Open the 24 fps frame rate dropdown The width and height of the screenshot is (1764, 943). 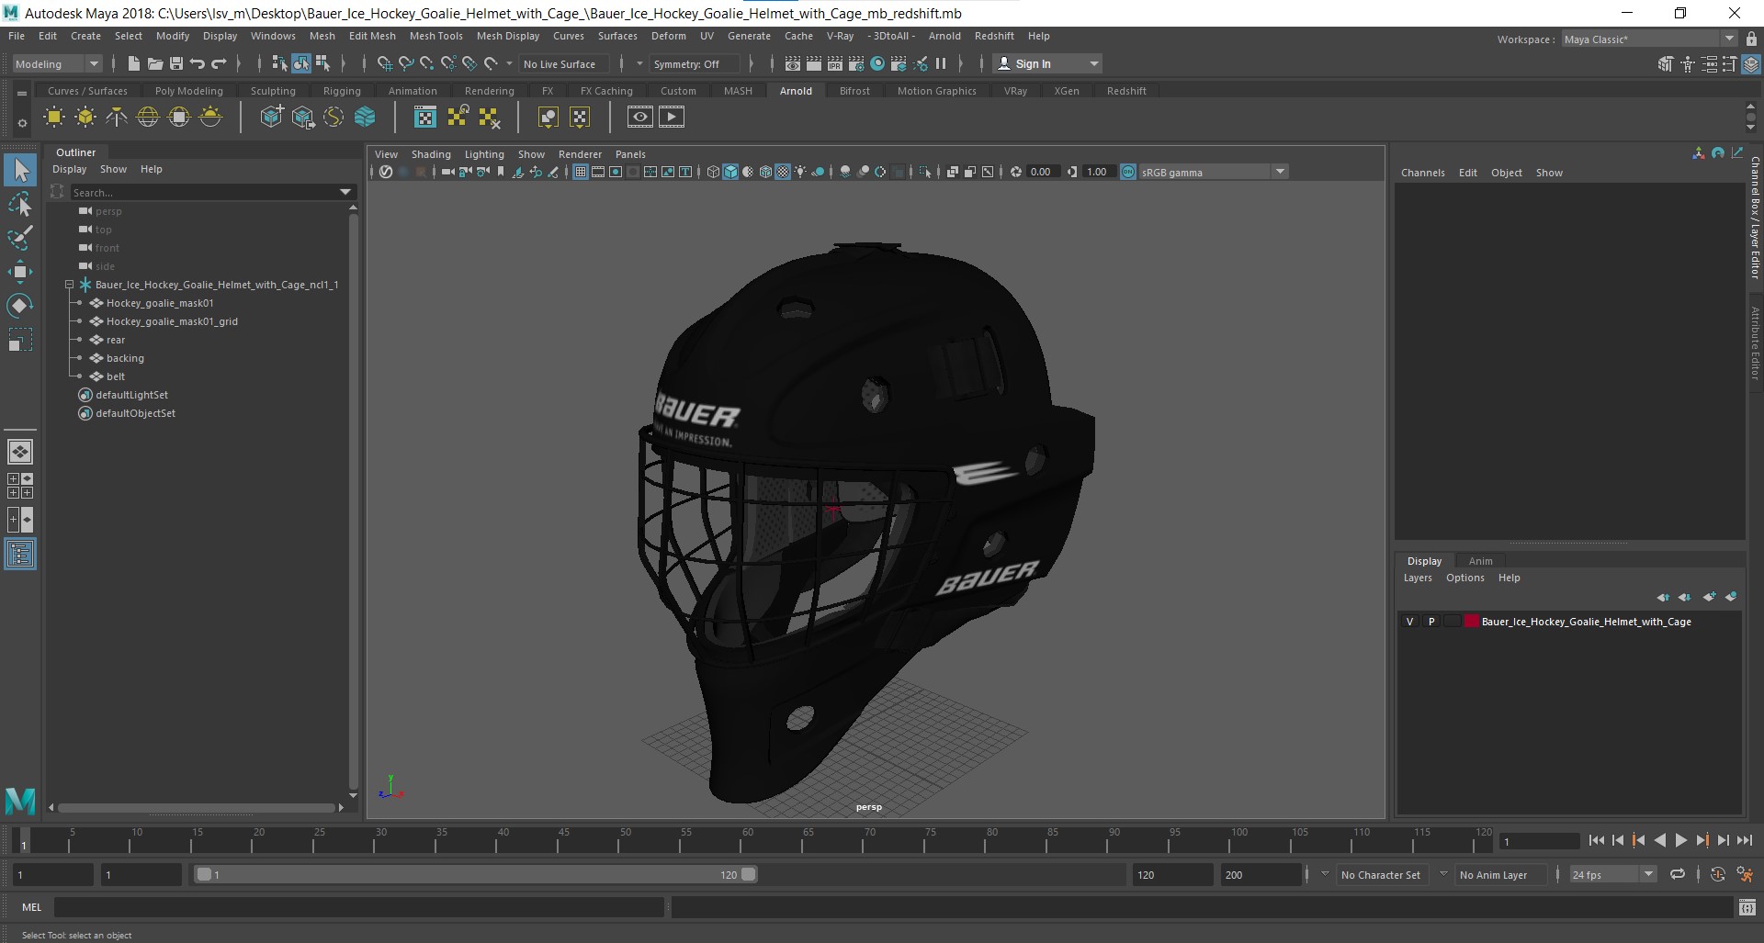tap(1612, 874)
